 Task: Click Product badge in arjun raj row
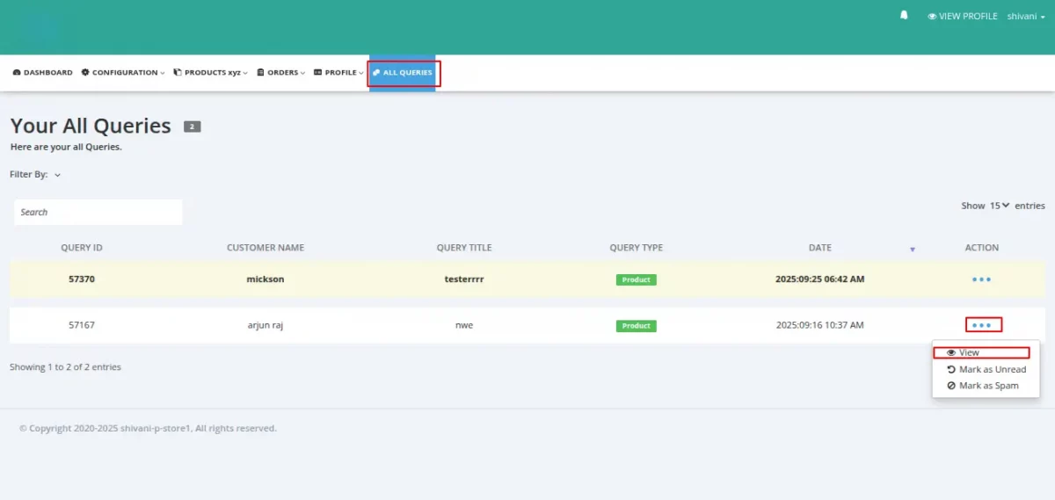tap(637, 325)
